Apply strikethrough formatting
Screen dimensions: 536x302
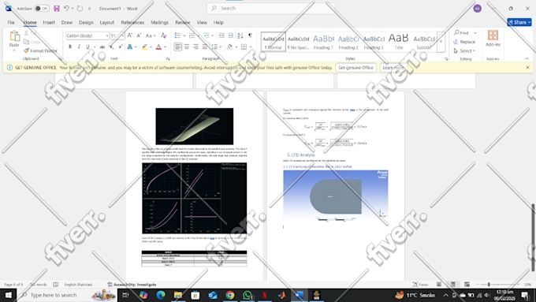(102, 47)
